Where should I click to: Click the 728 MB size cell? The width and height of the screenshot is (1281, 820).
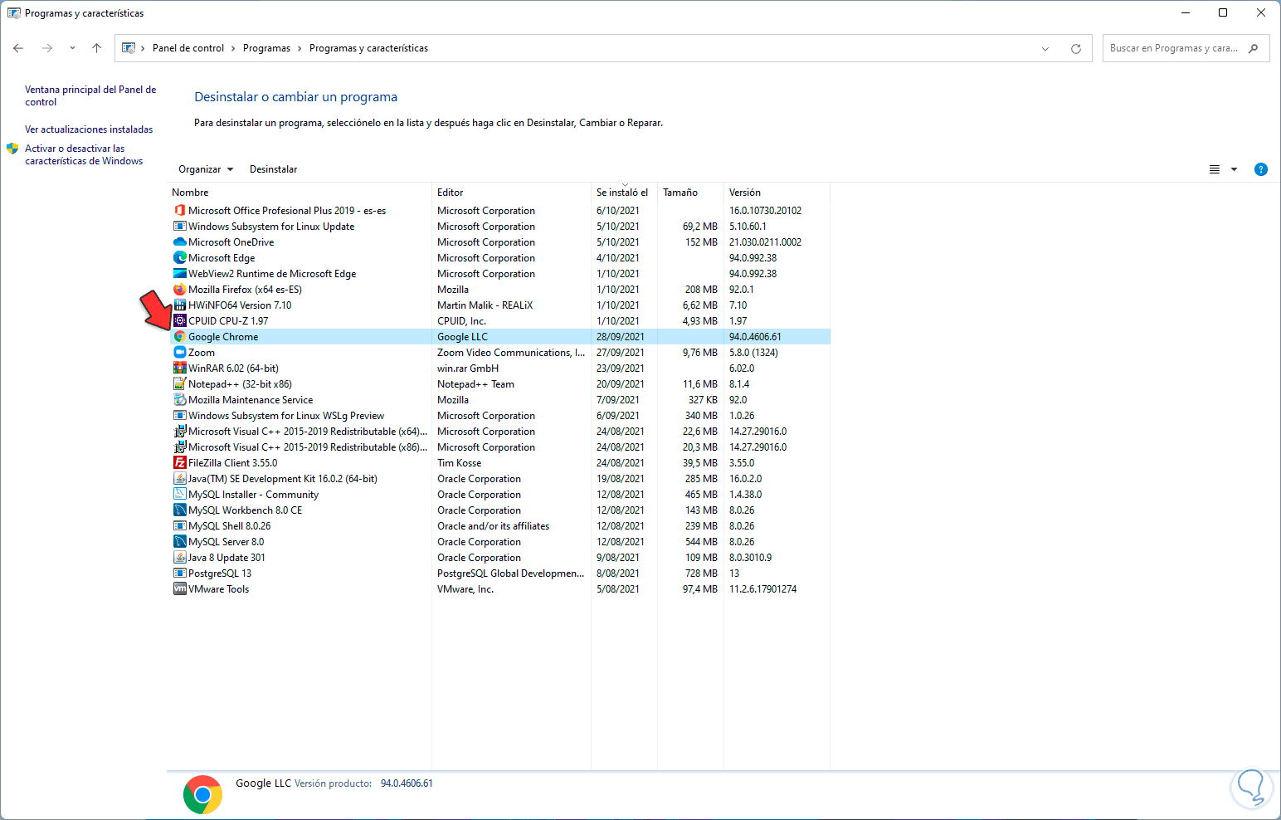(701, 574)
